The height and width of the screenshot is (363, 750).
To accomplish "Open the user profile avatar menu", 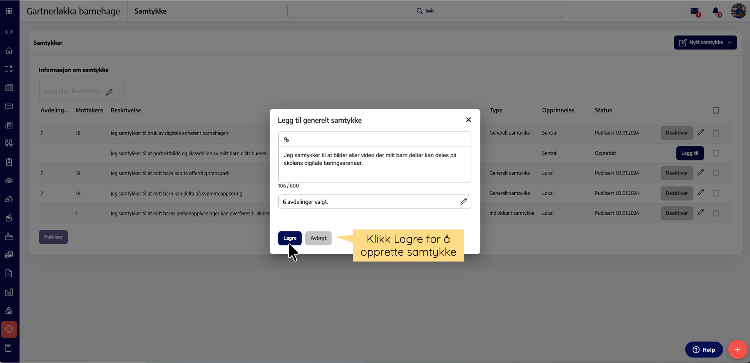I will click(x=738, y=11).
